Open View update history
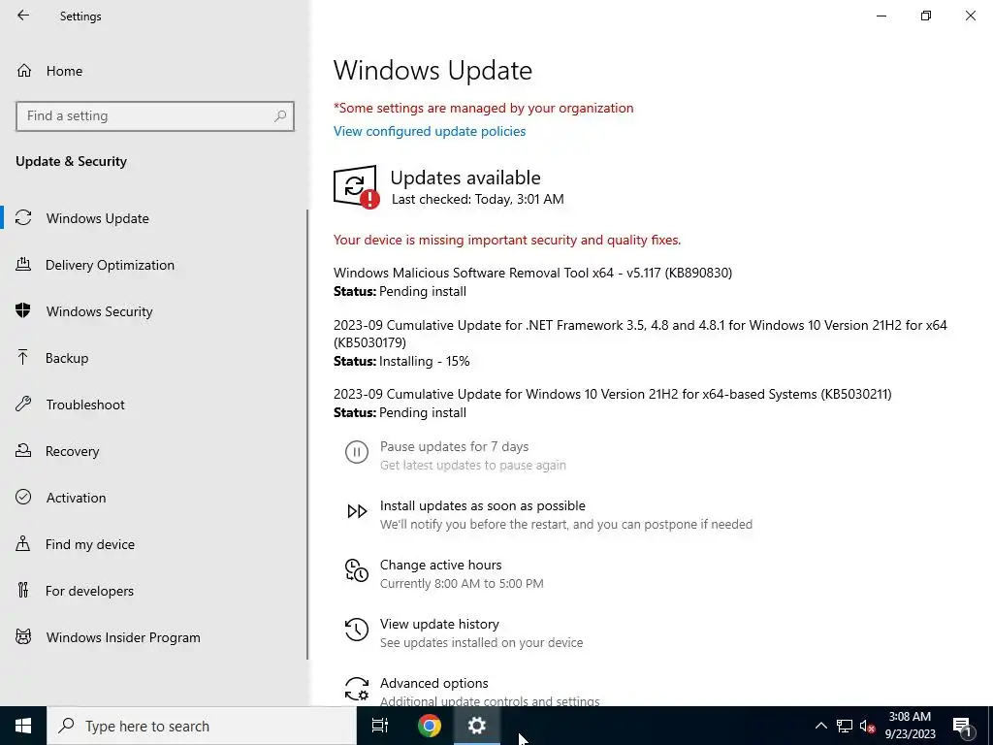 click(x=439, y=624)
